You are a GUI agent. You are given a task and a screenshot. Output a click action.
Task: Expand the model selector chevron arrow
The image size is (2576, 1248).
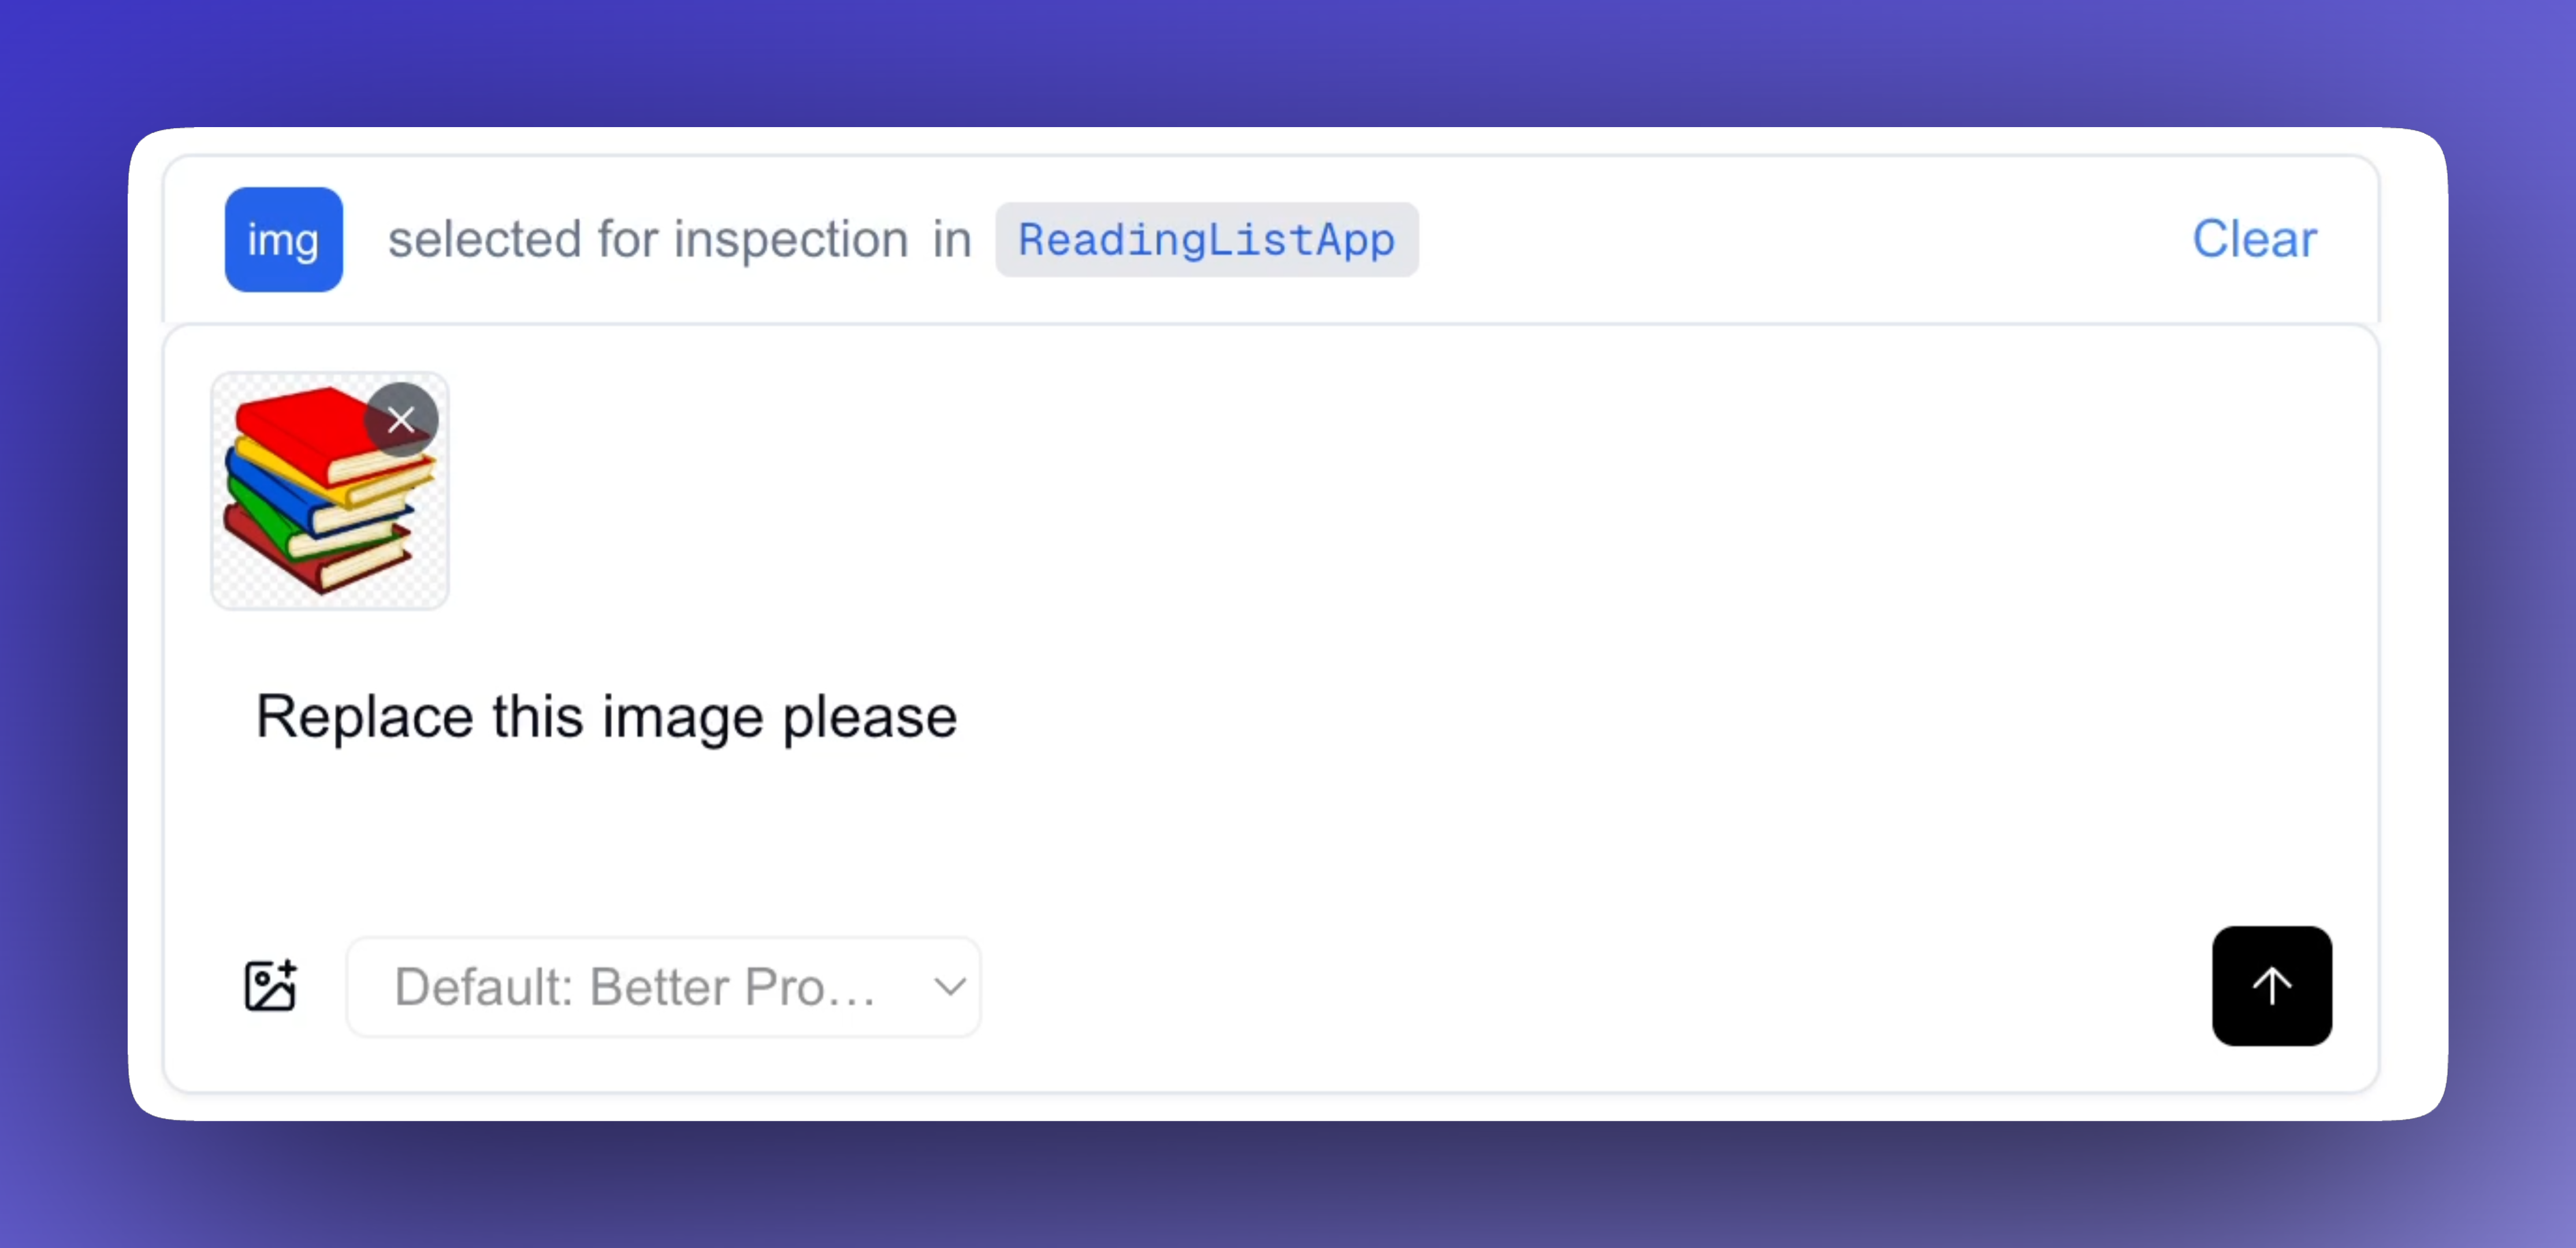949,986
